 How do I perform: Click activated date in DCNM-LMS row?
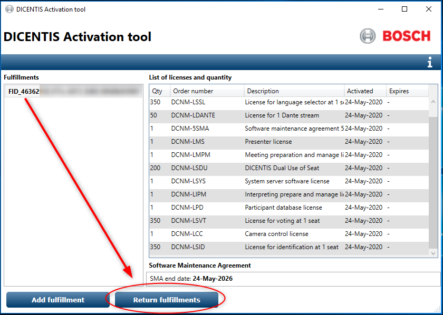(x=363, y=141)
